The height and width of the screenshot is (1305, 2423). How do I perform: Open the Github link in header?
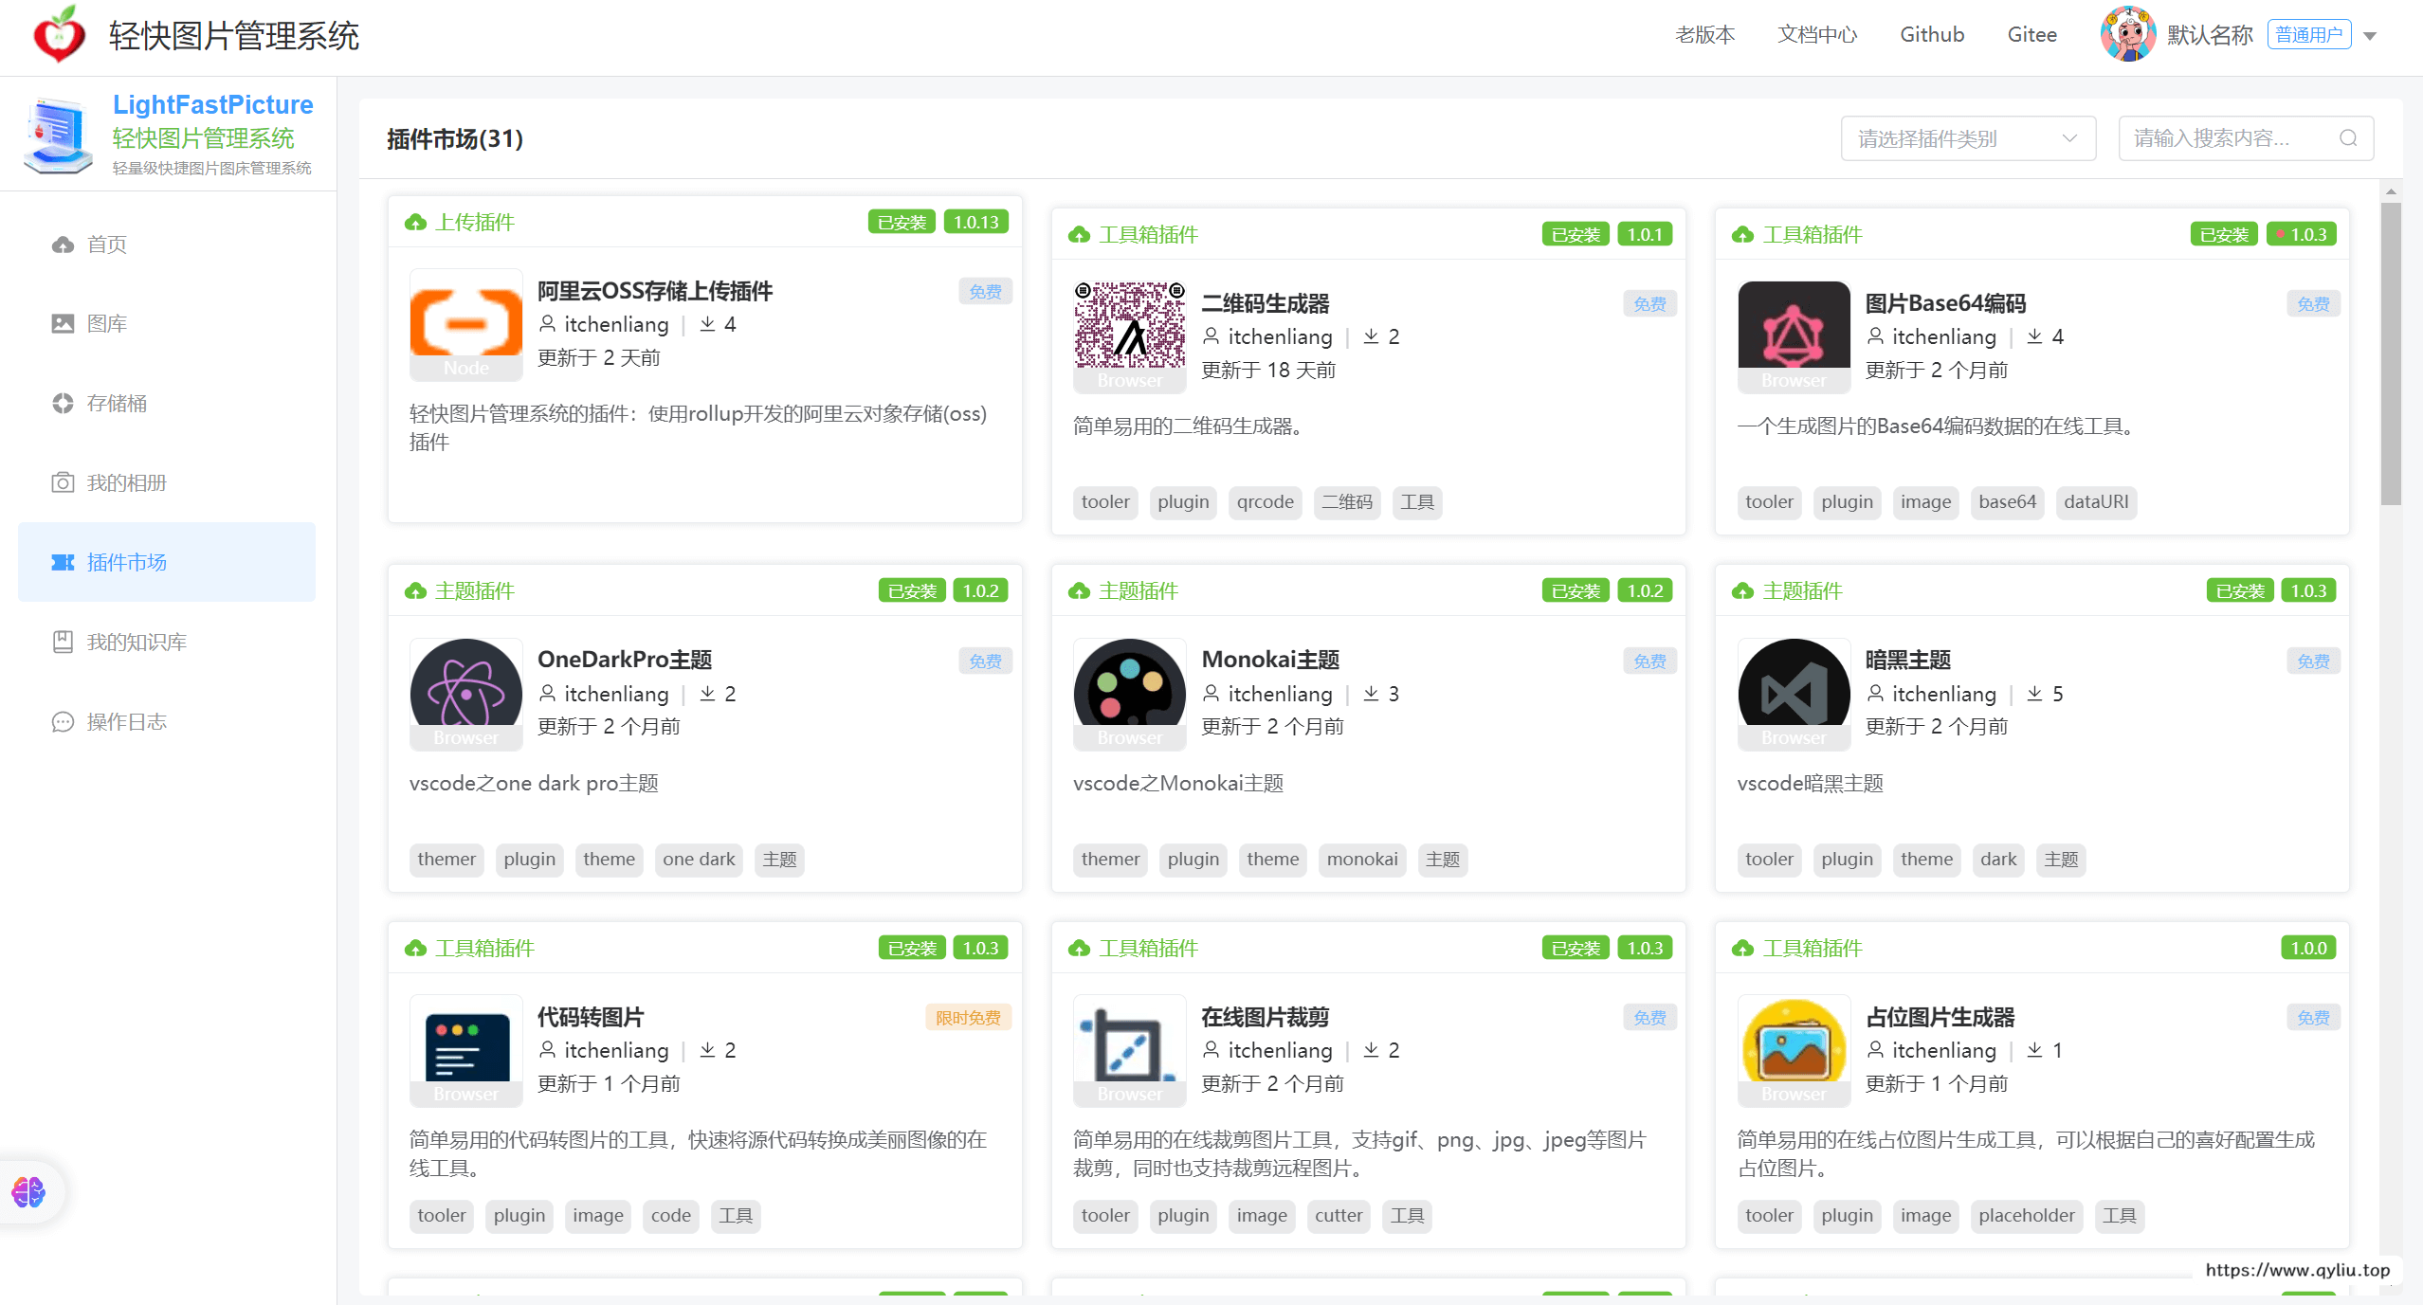pyautogui.click(x=1931, y=35)
